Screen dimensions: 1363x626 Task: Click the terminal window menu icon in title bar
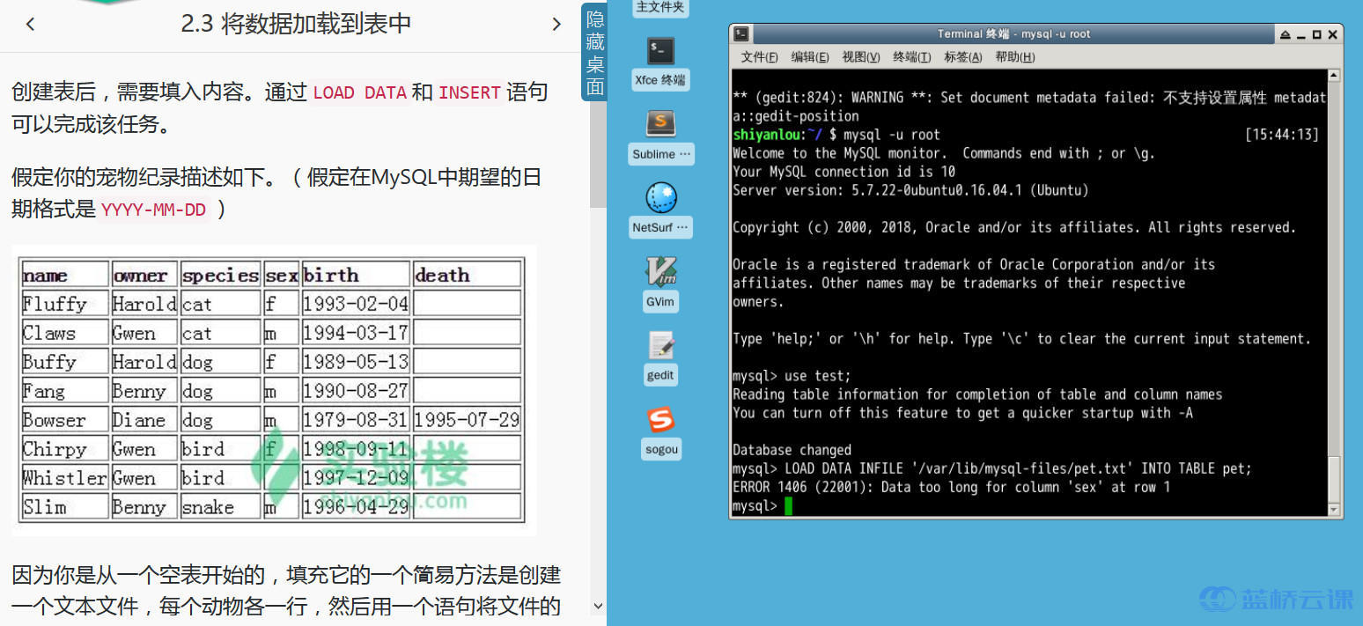point(741,34)
